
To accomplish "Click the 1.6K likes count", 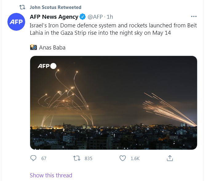I will (x=135, y=158).
